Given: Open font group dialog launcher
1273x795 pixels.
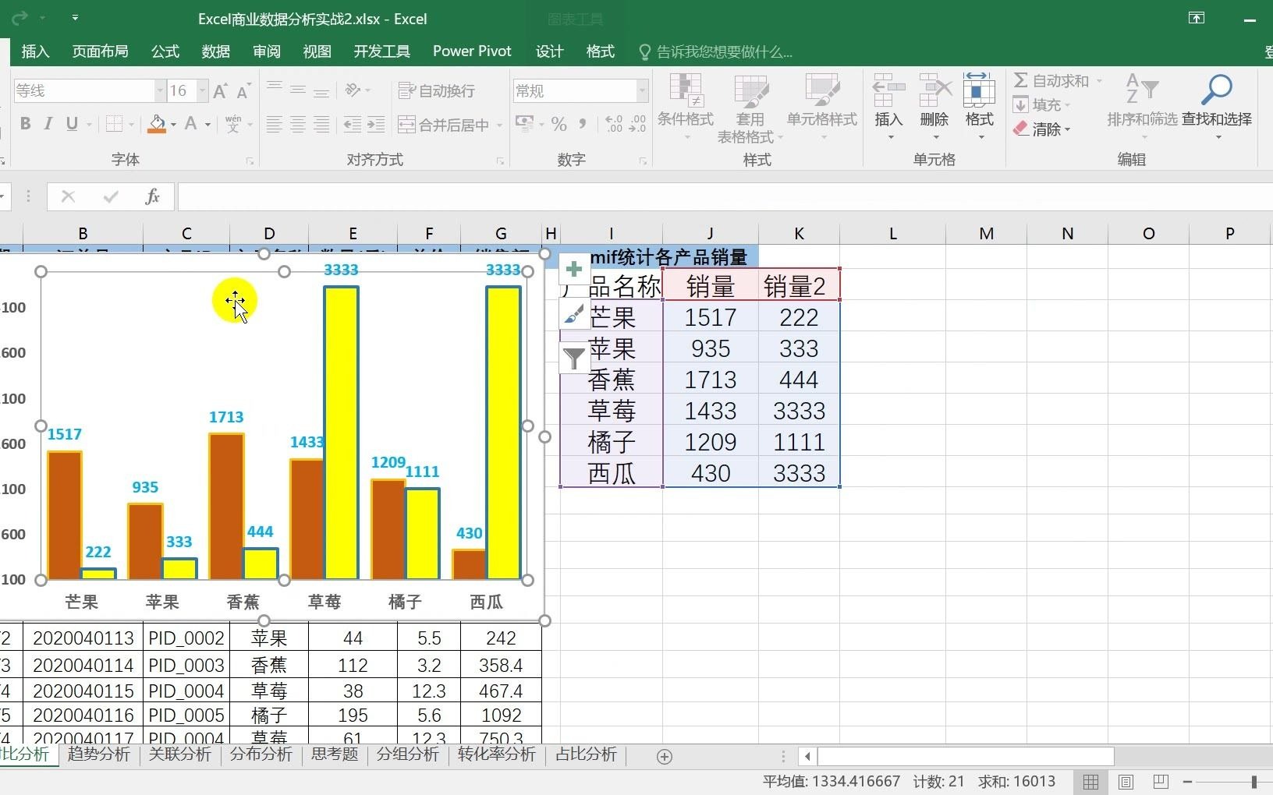Looking at the screenshot, I should 250,161.
